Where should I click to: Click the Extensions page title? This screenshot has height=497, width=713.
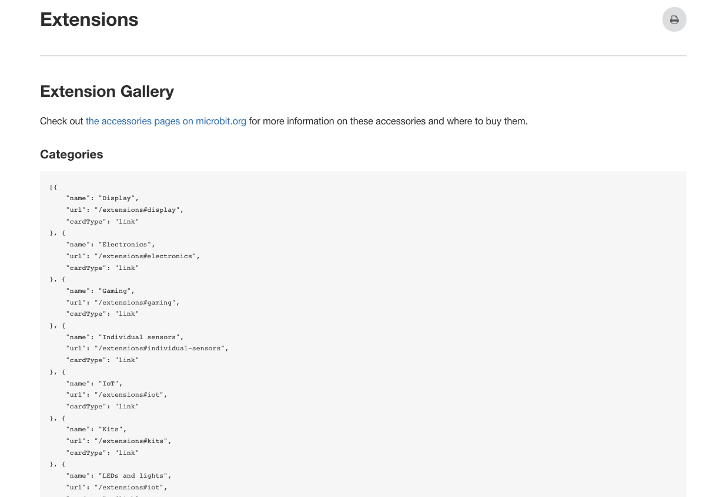pos(89,19)
